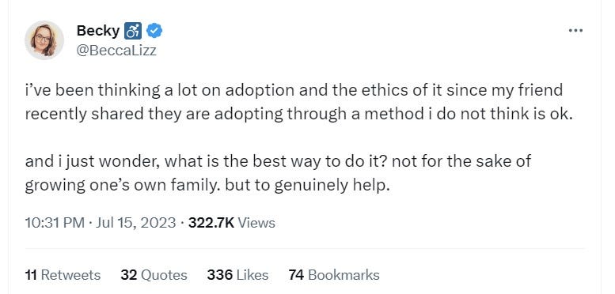Show the 336 Likes list
Screen dimensions: 615x294
237,275
